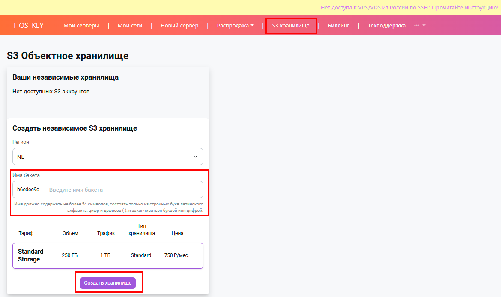Click the chevron in the region selector

195,157
